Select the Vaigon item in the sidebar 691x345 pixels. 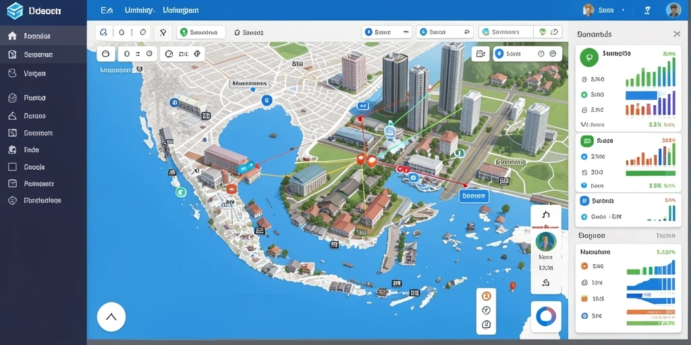34,73
